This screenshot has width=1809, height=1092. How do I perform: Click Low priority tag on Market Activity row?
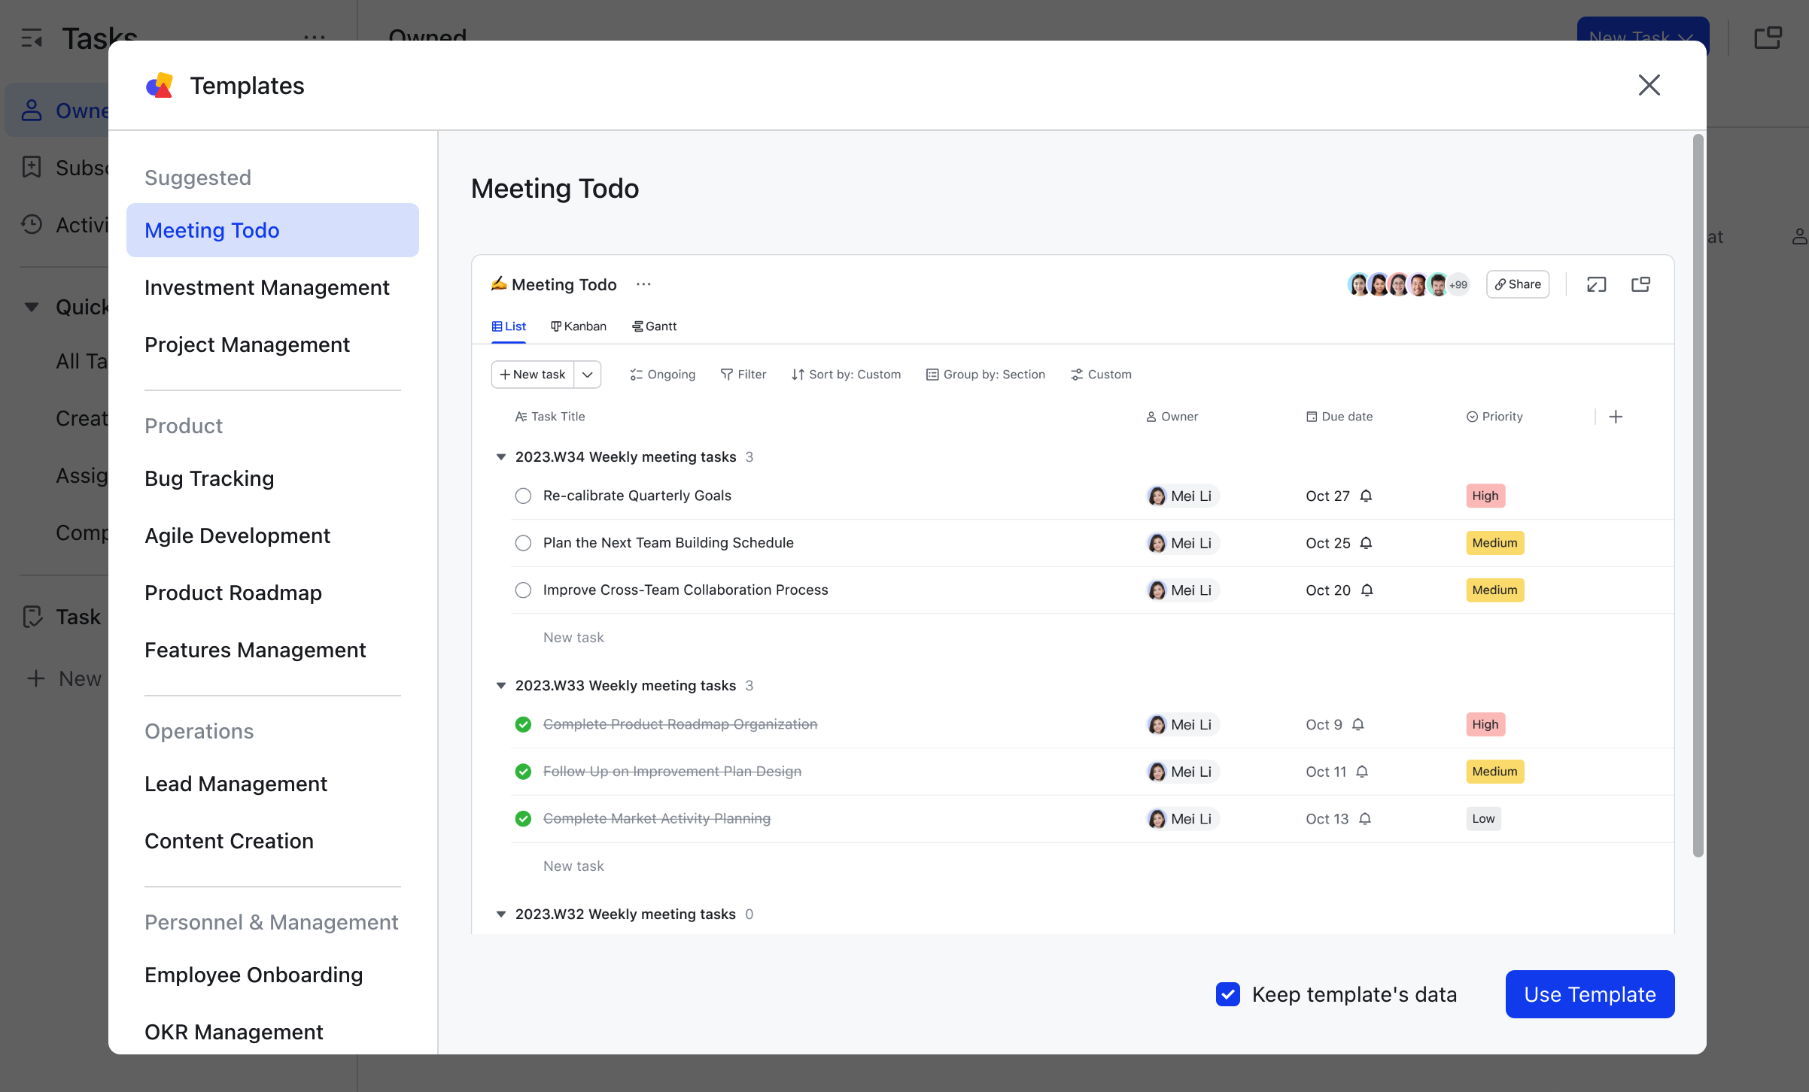tap(1483, 818)
